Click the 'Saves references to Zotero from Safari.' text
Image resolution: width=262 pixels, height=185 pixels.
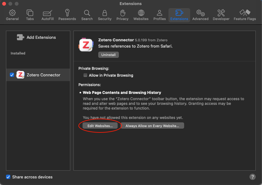135,46
